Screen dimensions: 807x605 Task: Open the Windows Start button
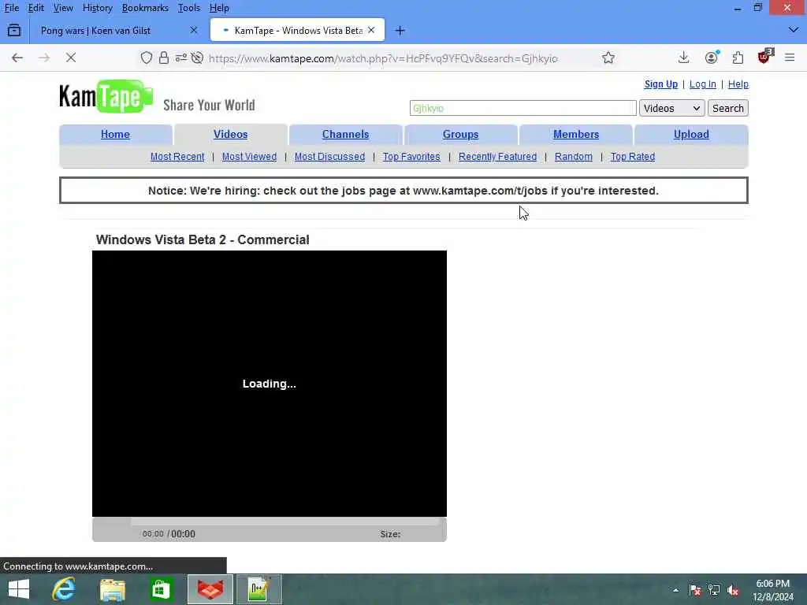coord(19,589)
